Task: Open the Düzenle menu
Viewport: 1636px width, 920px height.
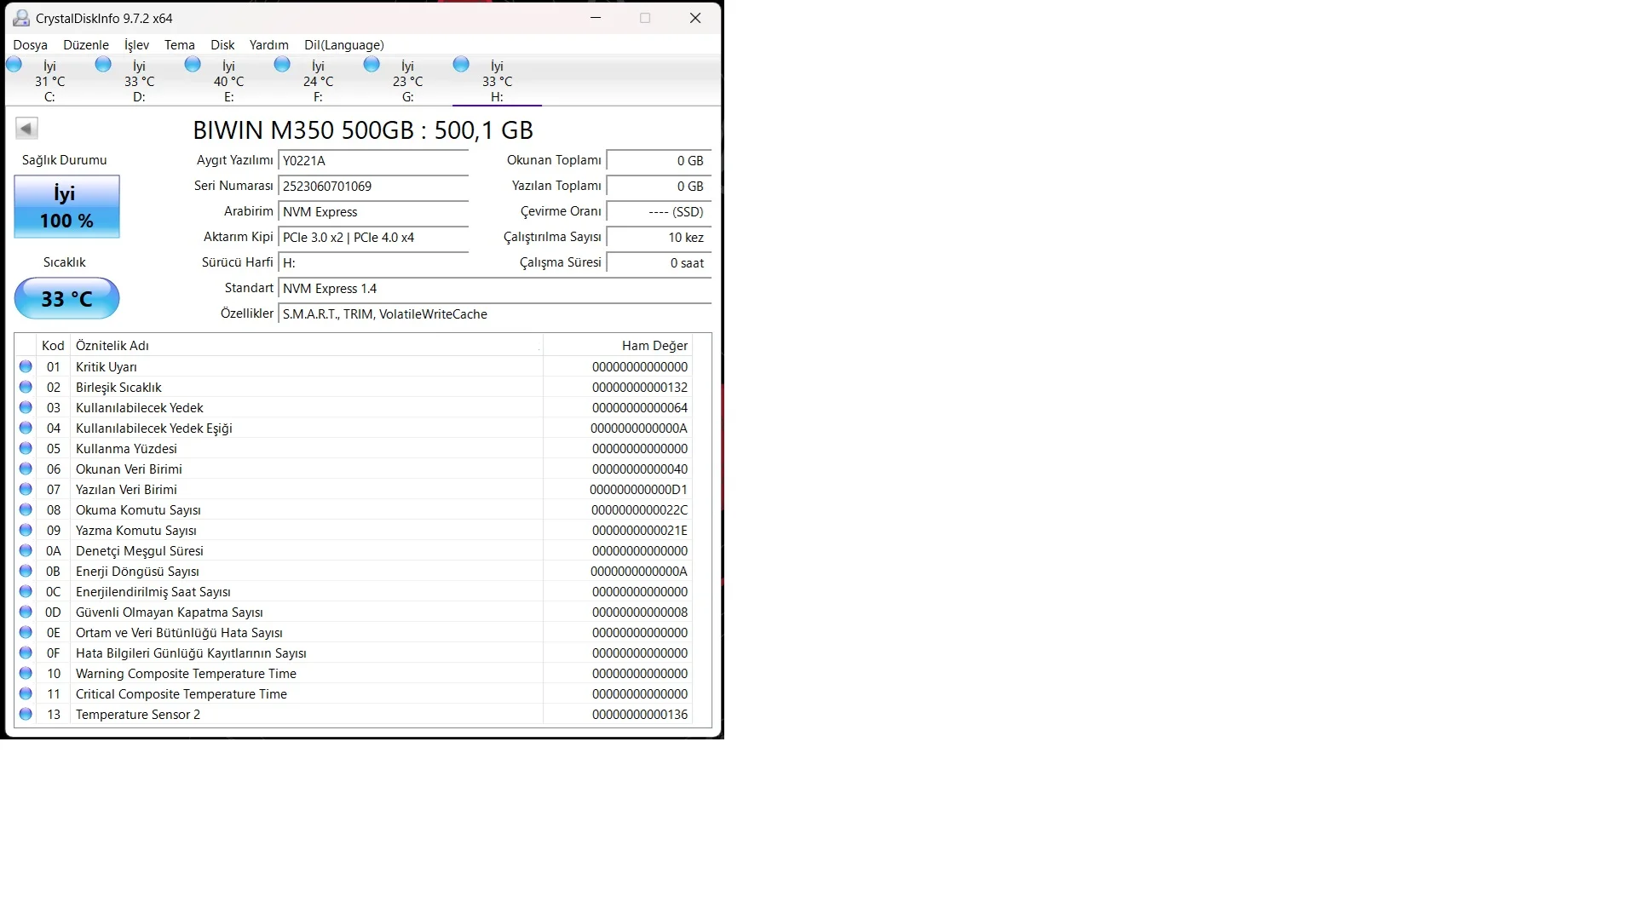Action: coord(86,45)
